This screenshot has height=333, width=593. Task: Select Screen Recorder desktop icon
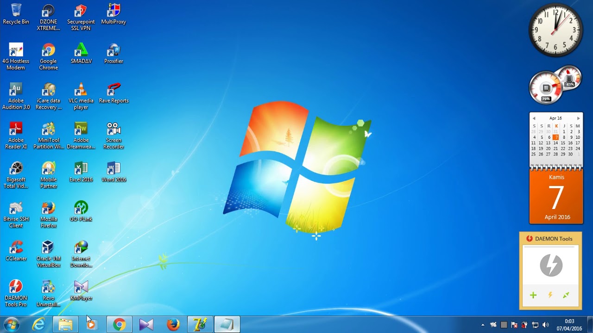tap(114, 136)
